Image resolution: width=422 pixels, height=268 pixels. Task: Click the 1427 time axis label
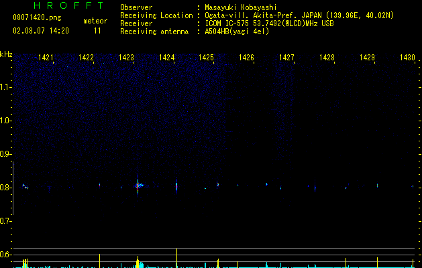(286, 58)
